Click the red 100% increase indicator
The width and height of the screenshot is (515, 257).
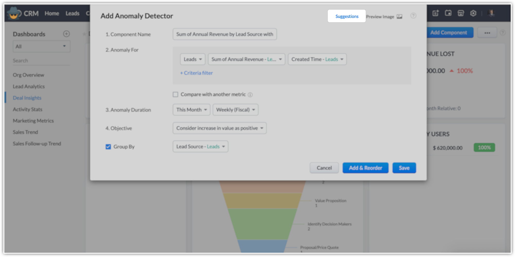461,71
